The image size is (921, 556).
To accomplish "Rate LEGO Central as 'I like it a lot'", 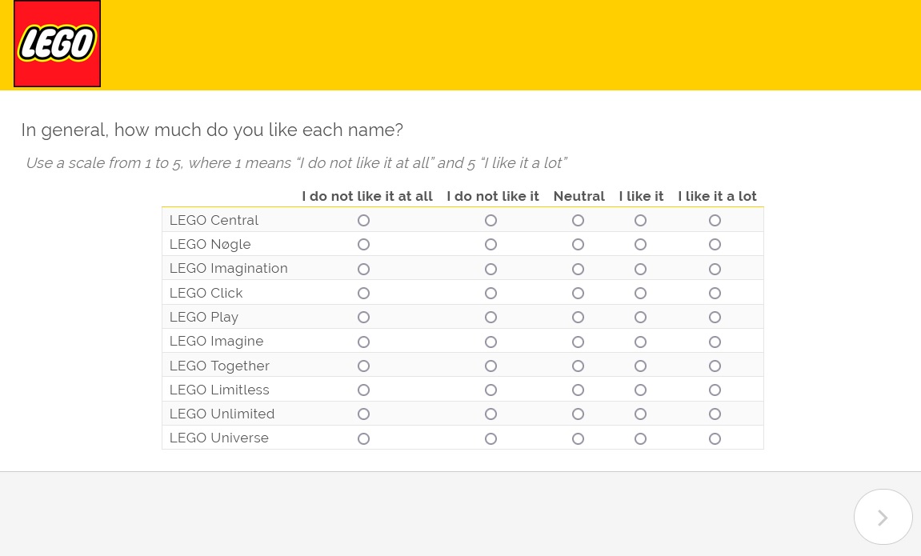I will [x=715, y=220].
